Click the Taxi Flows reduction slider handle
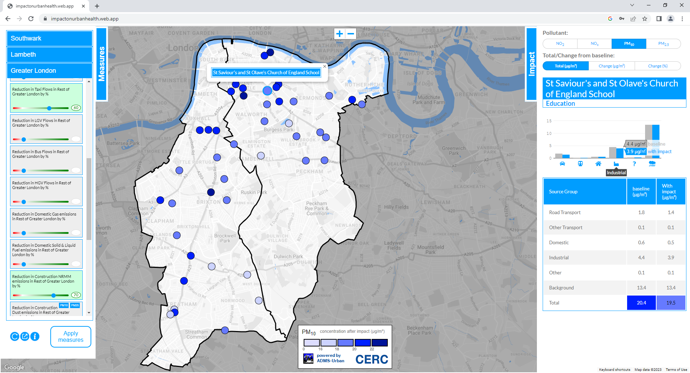The image size is (690, 373). (x=49, y=108)
